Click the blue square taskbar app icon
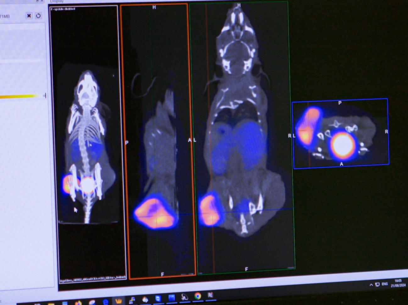The height and width of the screenshot is (305, 408). point(172,298)
